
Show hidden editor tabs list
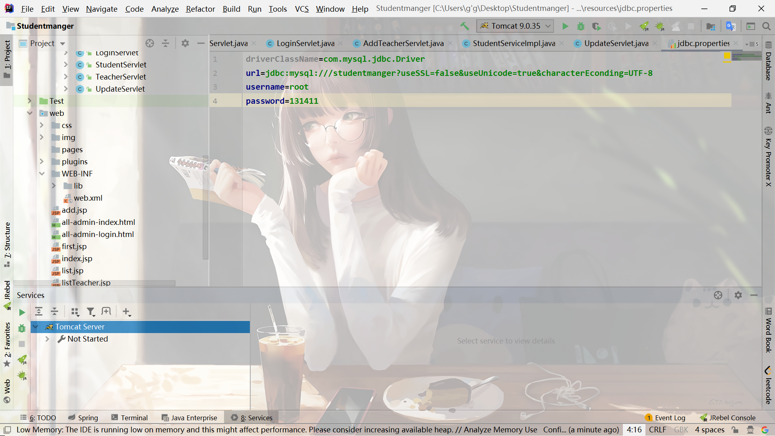tap(752, 44)
